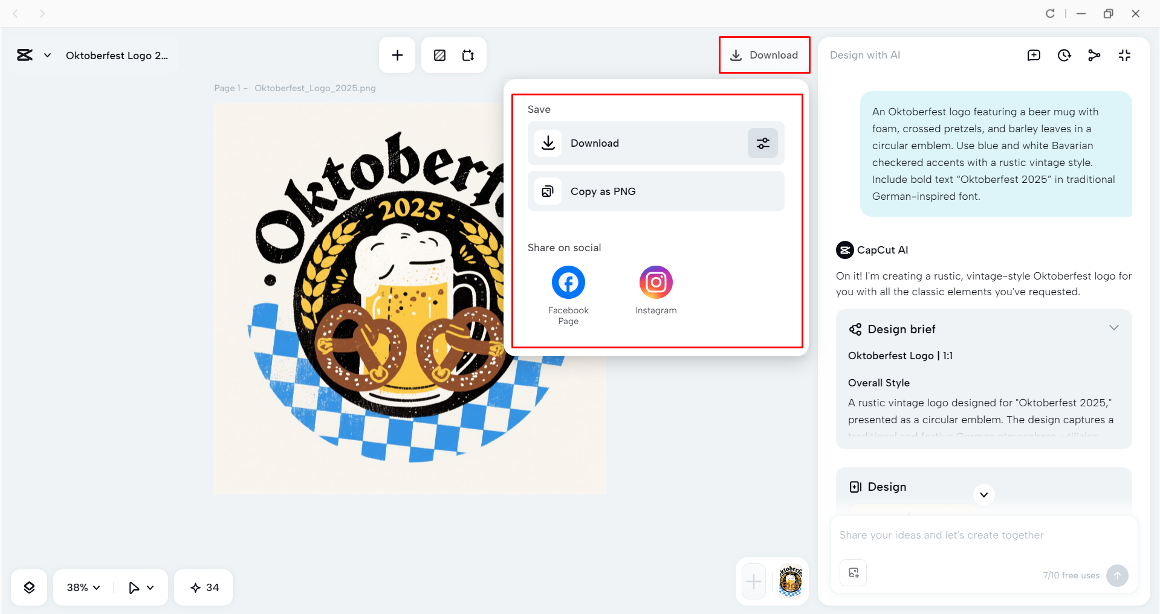Screen dimensions: 1160x614
Task: Add a new page with plus thumbnail
Action: [x=754, y=582]
